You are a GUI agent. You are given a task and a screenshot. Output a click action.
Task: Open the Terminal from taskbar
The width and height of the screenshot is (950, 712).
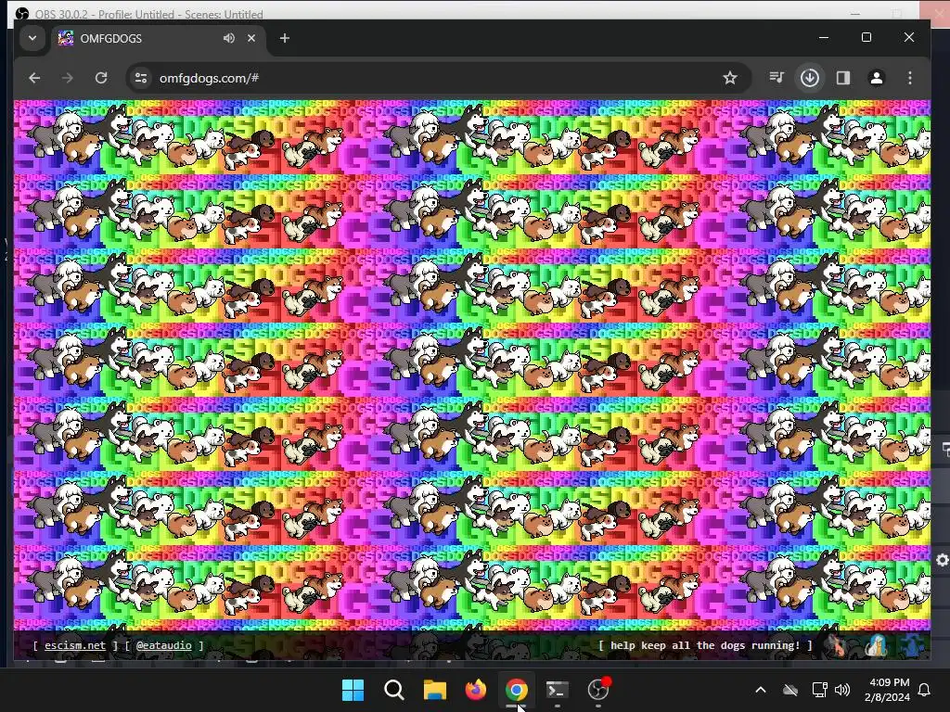558,690
